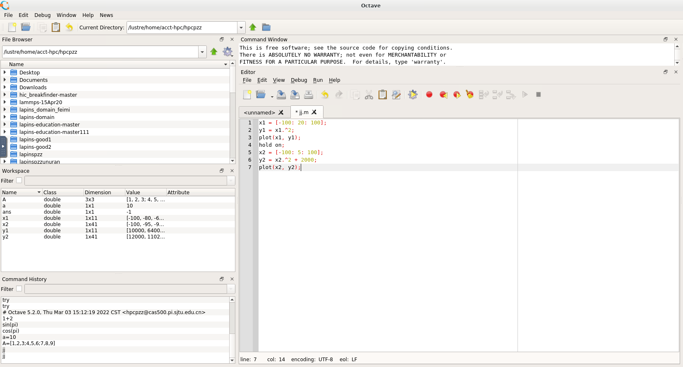683x367 pixels.
Task: Undock the Workspace panel
Action: click(222, 171)
